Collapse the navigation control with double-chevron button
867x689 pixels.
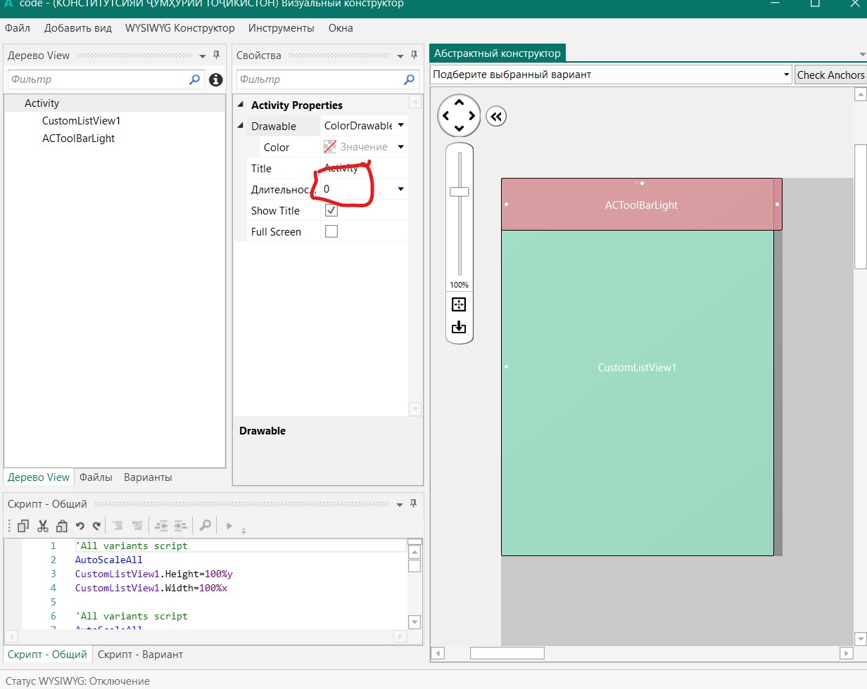pyautogui.click(x=495, y=117)
